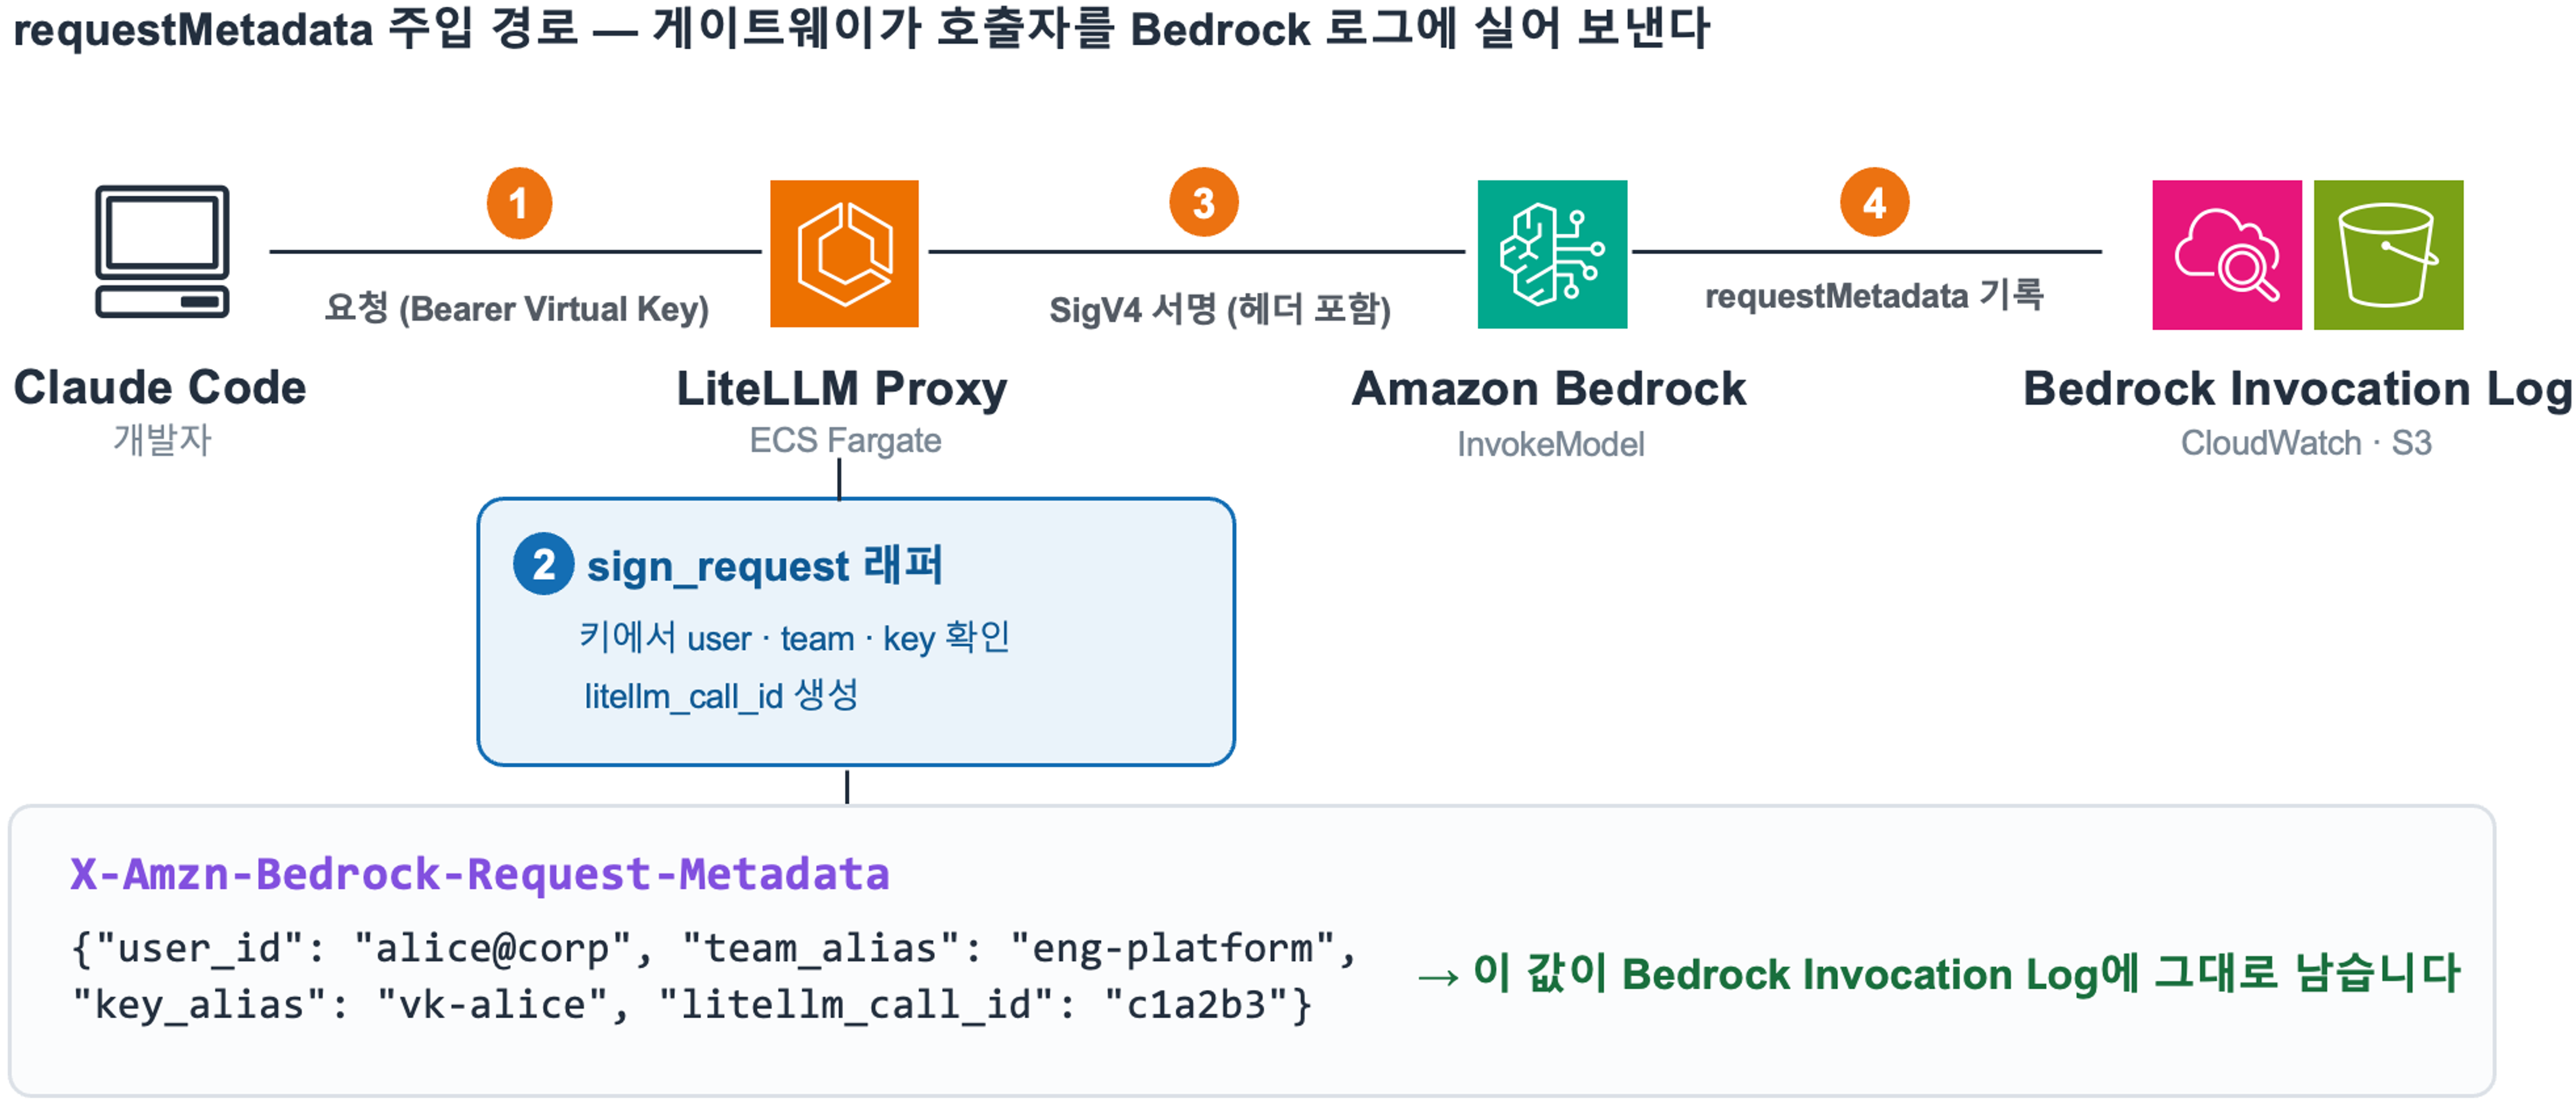Click the Claude Code laptop icon
The image size is (2576, 1104).
pyautogui.click(x=162, y=252)
